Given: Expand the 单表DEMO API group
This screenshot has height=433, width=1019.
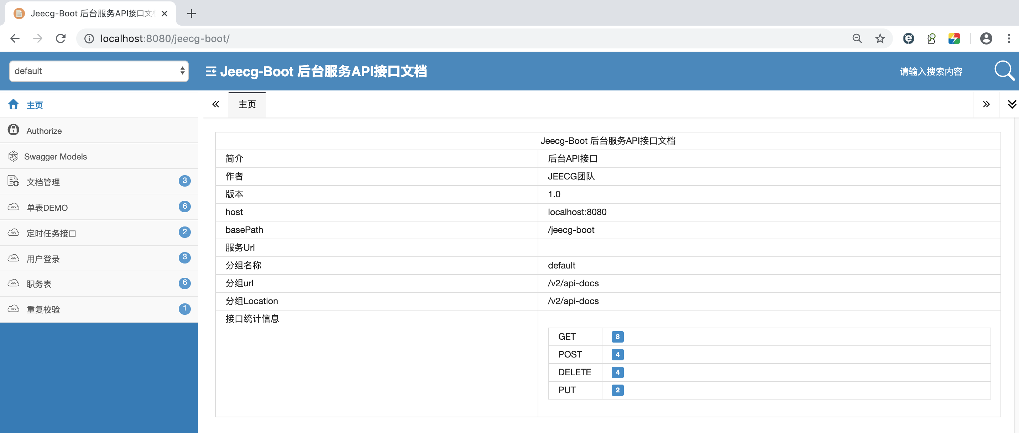Looking at the screenshot, I should click(47, 207).
